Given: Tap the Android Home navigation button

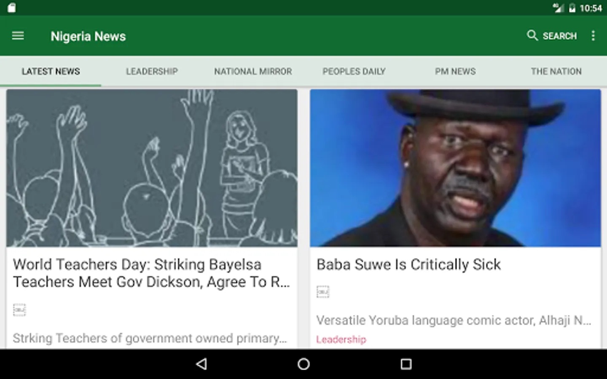Looking at the screenshot, I should tap(303, 364).
